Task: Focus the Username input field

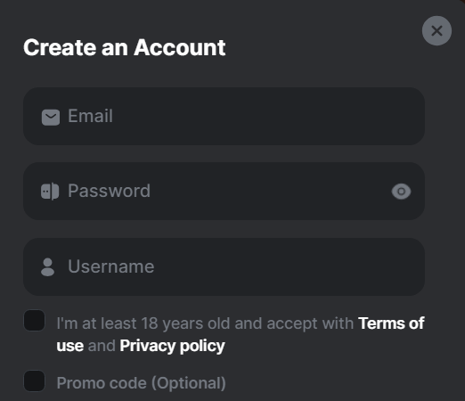Action: pos(224,266)
